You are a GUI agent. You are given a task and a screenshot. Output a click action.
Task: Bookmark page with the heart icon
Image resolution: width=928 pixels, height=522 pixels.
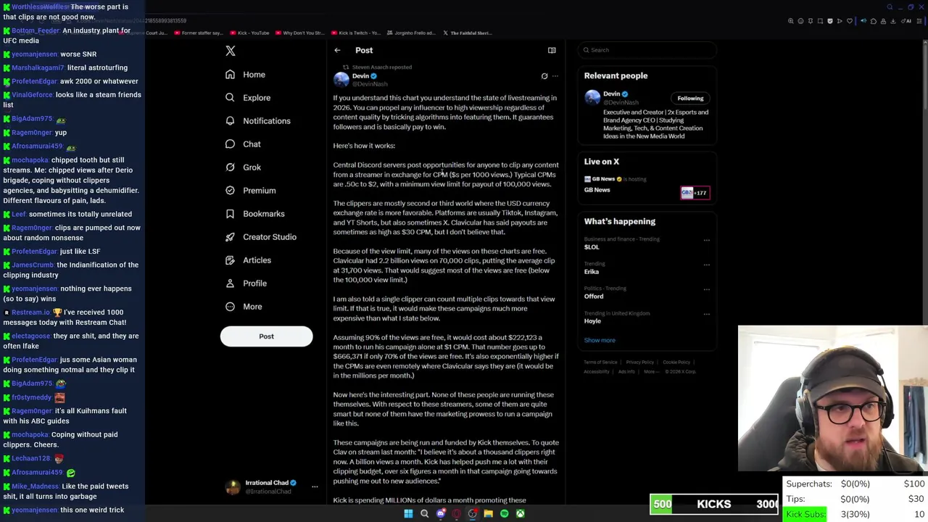tap(850, 21)
